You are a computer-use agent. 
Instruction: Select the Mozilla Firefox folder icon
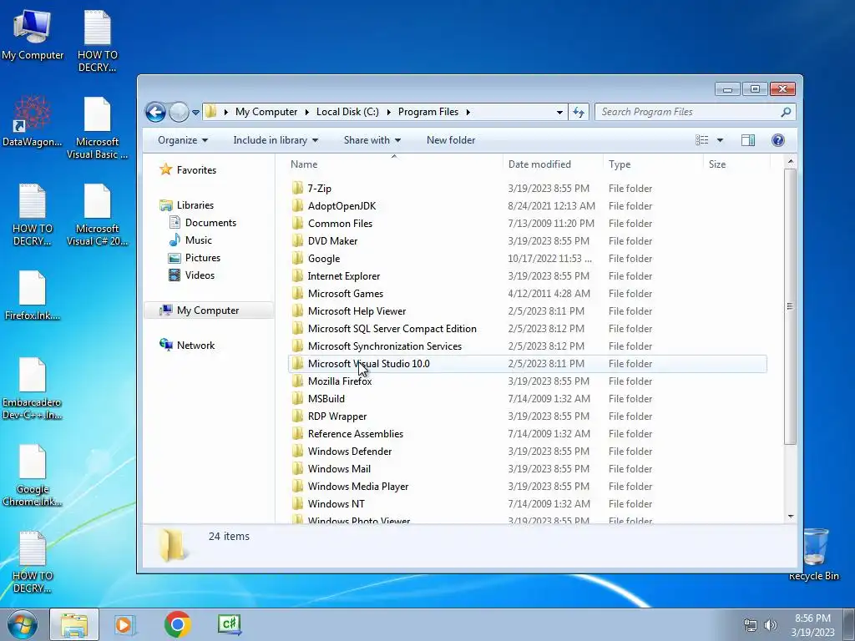point(297,381)
